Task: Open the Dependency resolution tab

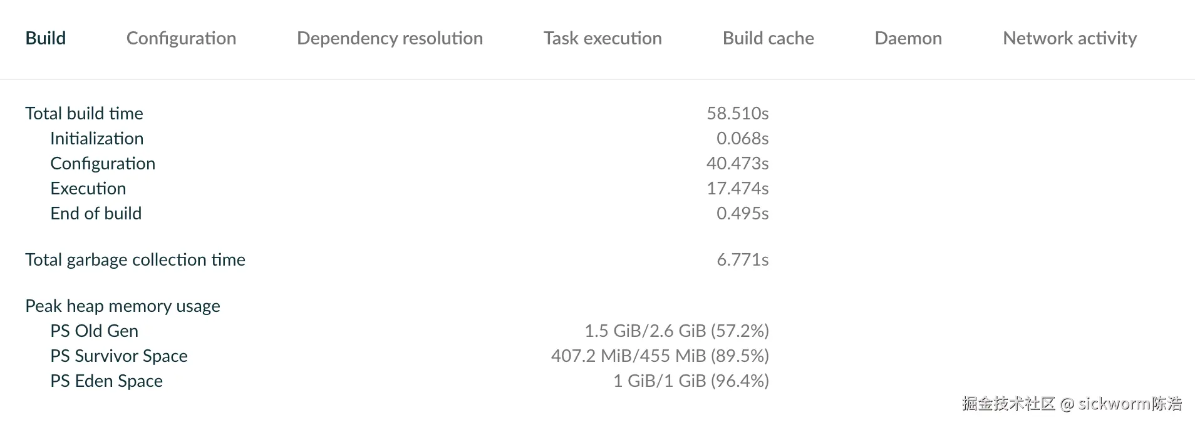Action: point(390,38)
